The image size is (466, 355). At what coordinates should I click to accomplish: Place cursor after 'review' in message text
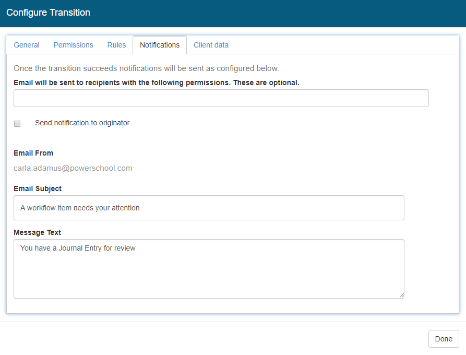point(136,249)
